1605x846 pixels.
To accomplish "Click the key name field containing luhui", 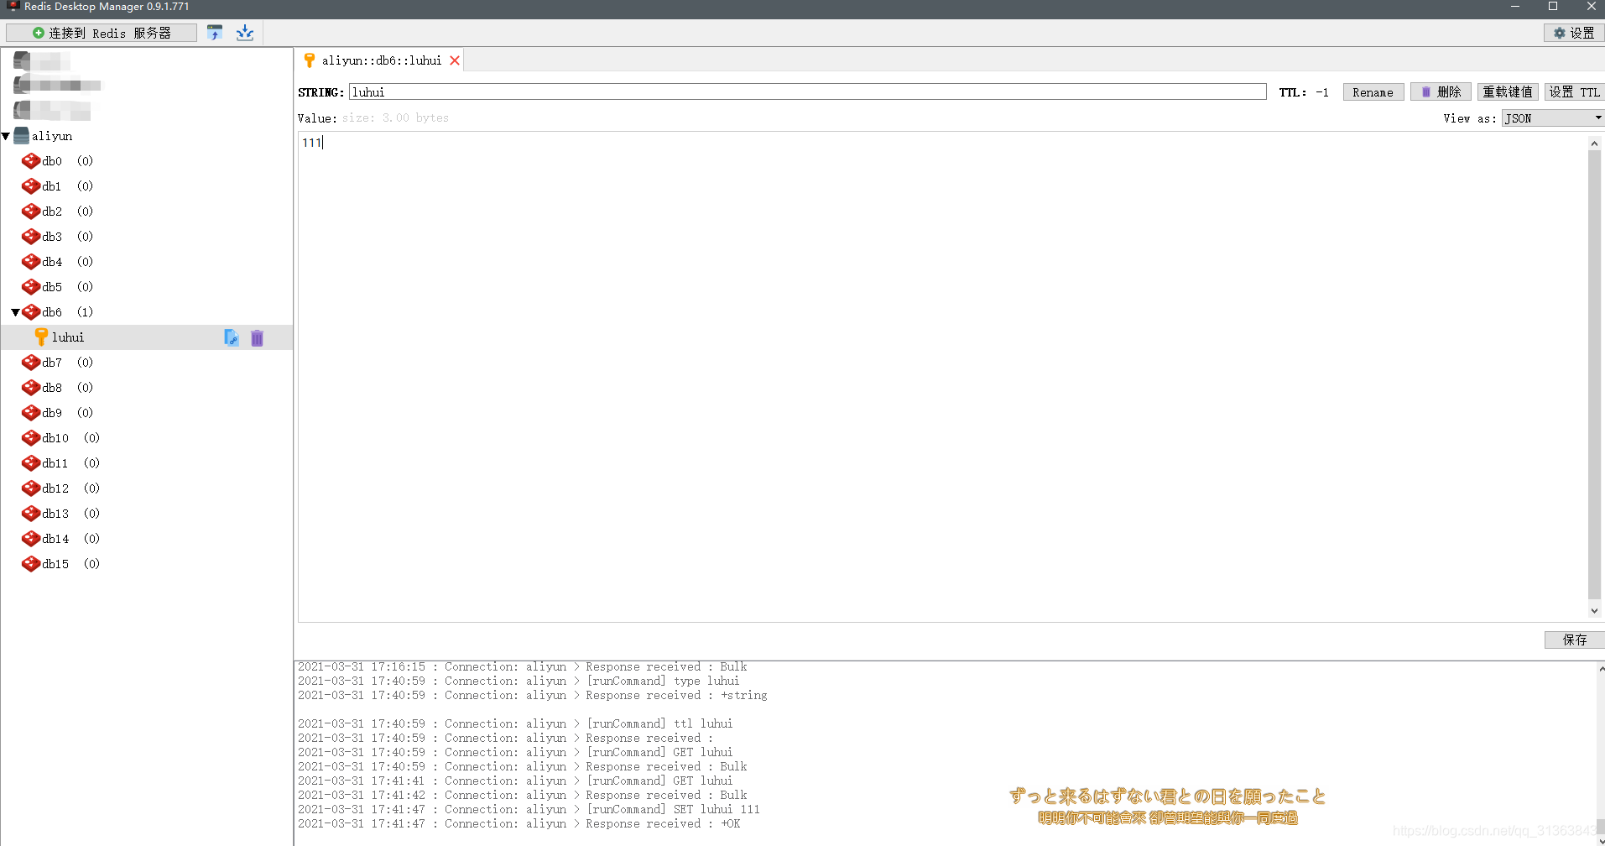I will point(807,91).
